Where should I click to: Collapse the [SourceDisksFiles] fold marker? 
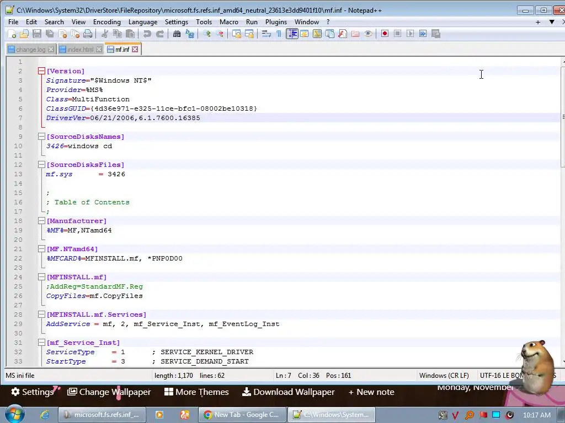pyautogui.click(x=41, y=164)
